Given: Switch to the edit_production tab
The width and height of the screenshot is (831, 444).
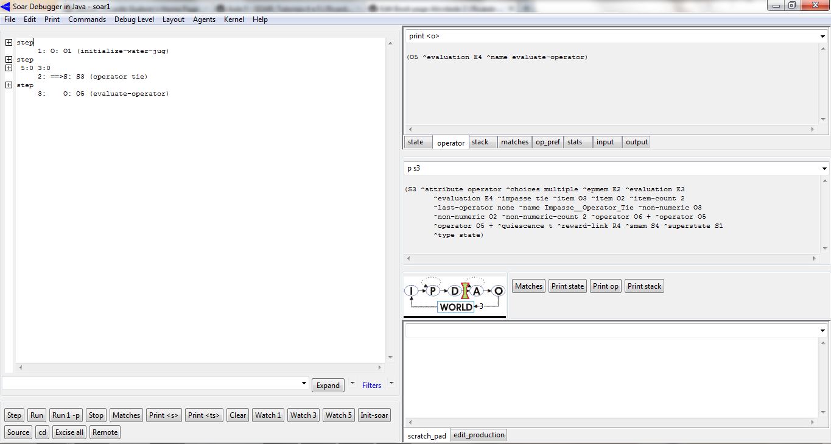Looking at the screenshot, I should 479,435.
